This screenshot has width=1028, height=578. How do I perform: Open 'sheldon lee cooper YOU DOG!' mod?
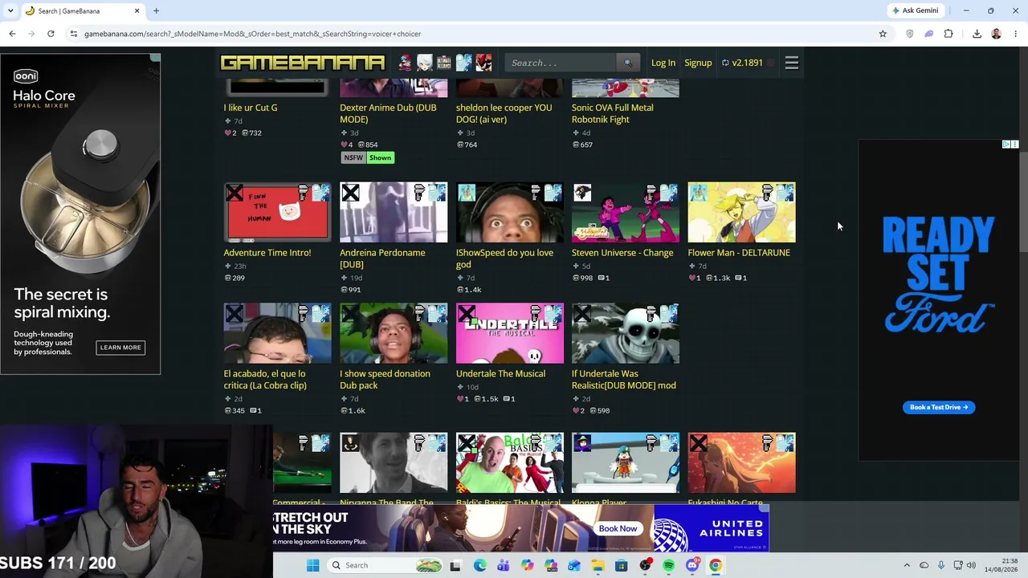pyautogui.click(x=504, y=113)
